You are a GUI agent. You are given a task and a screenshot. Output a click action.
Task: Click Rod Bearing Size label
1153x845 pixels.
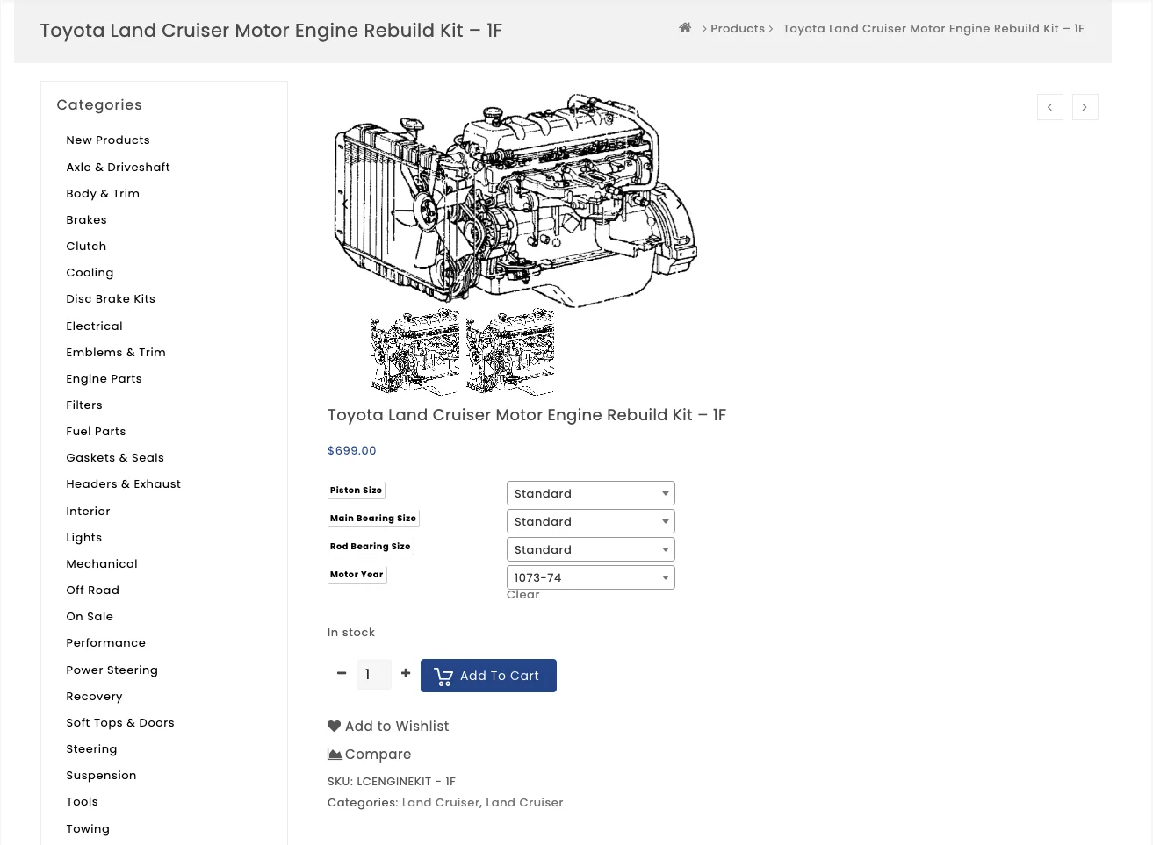[370, 546]
